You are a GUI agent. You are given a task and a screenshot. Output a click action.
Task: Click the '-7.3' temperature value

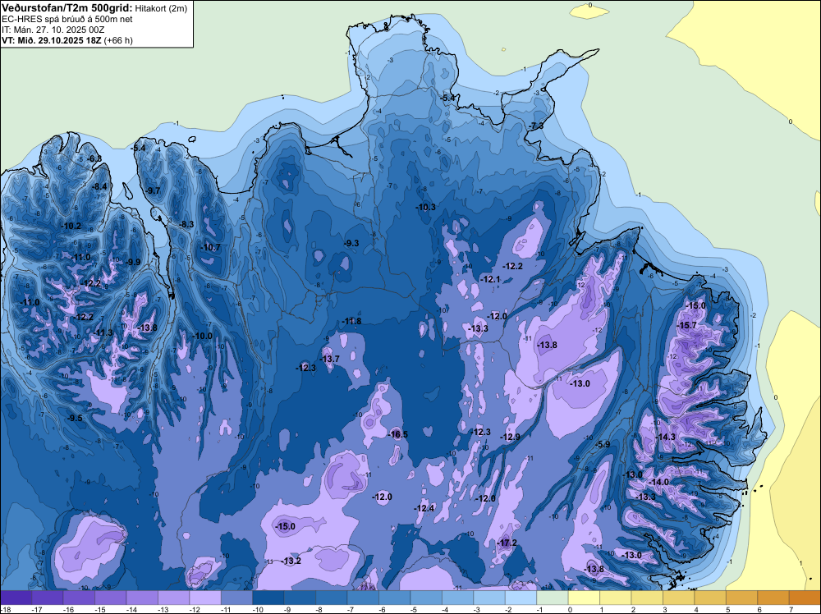pyautogui.click(x=535, y=126)
